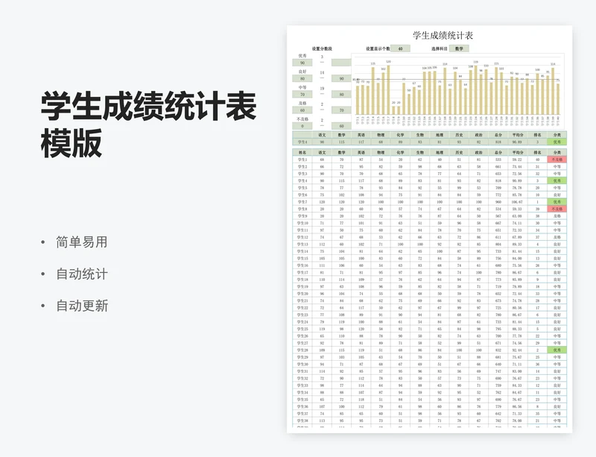Open the 选择科目 subject selector showing 数学

coord(459,48)
